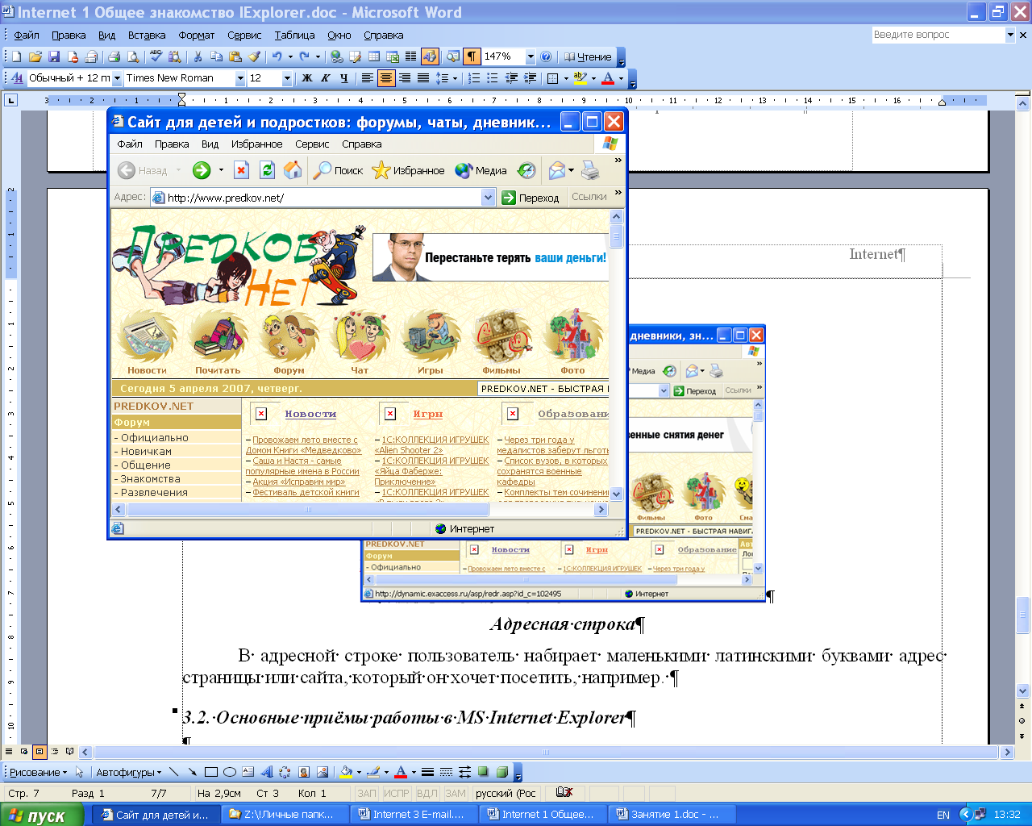Refresh the page in Internet Explorer
The width and height of the screenshot is (1032, 826).
267,170
